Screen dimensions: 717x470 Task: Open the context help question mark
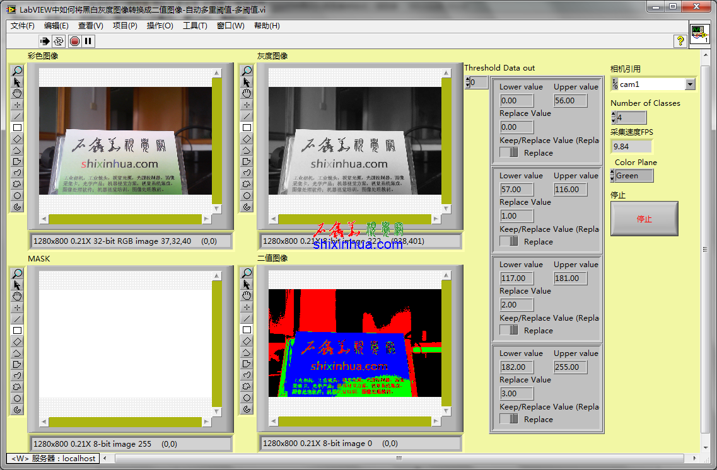pos(680,41)
